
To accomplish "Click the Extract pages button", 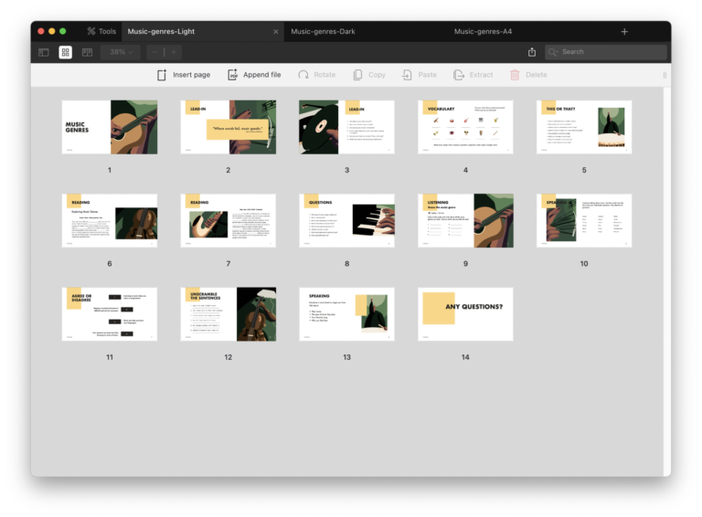I will pyautogui.click(x=473, y=75).
